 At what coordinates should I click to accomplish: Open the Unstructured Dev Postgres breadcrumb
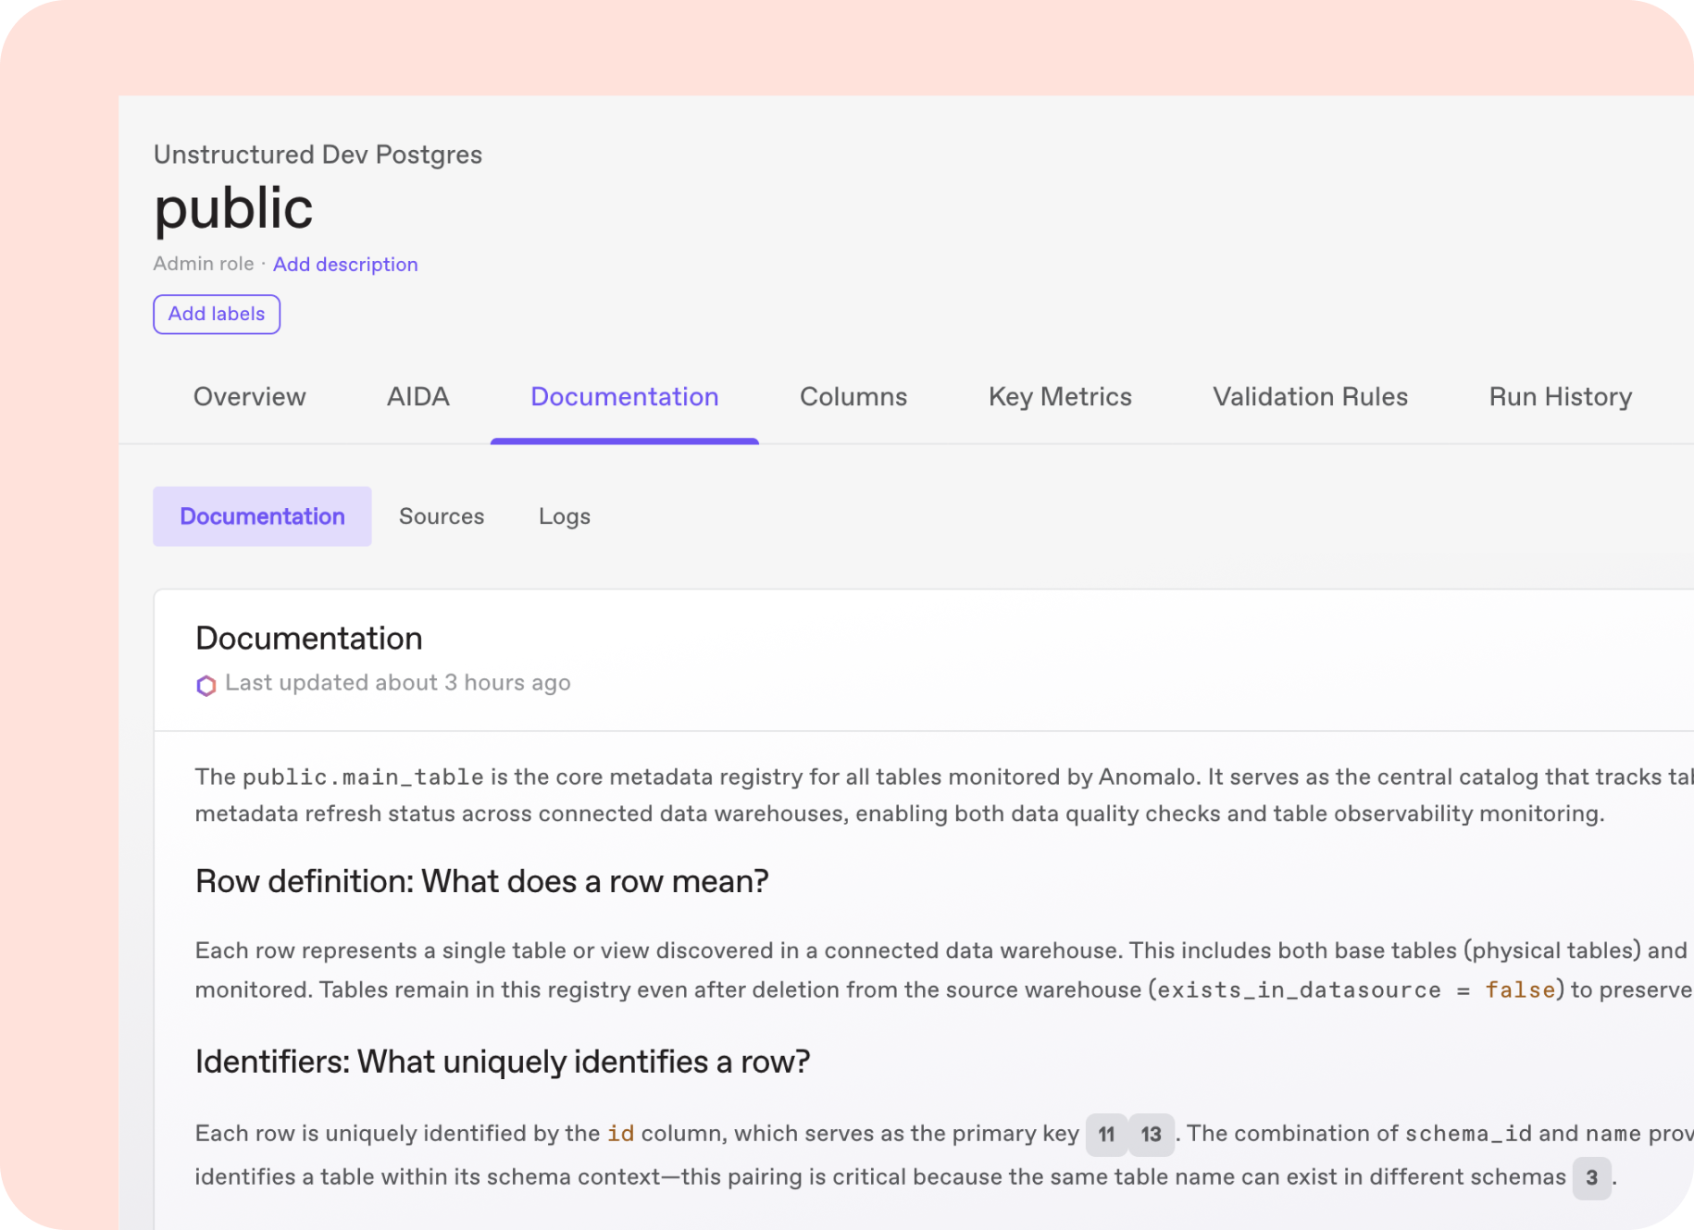coord(318,155)
